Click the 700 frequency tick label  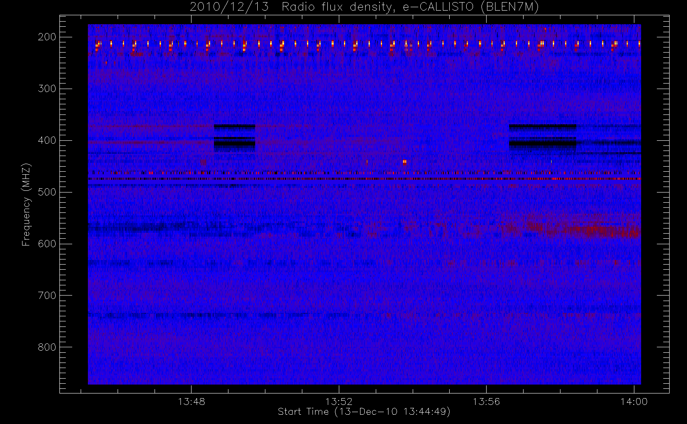click(47, 296)
